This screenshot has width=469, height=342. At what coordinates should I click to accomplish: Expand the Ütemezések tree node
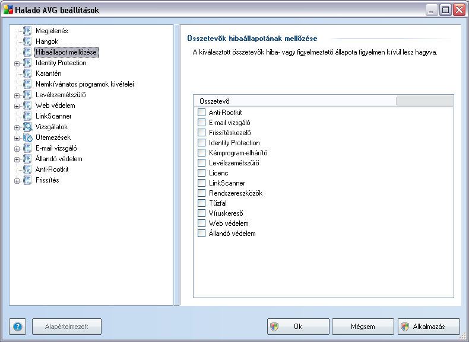tap(17, 138)
